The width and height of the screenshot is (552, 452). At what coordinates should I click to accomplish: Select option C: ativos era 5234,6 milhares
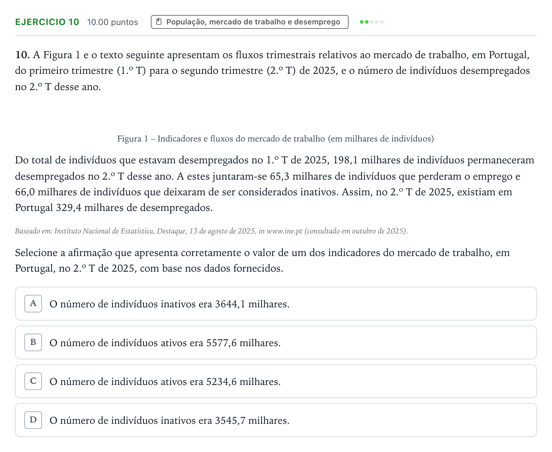(276, 381)
